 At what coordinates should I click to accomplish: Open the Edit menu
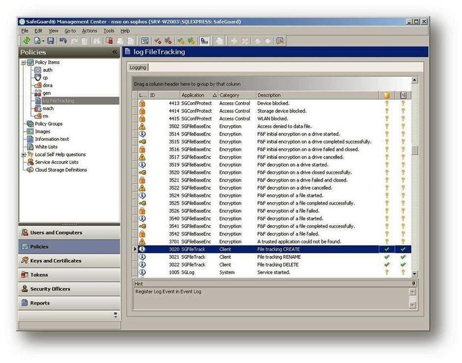tap(38, 31)
